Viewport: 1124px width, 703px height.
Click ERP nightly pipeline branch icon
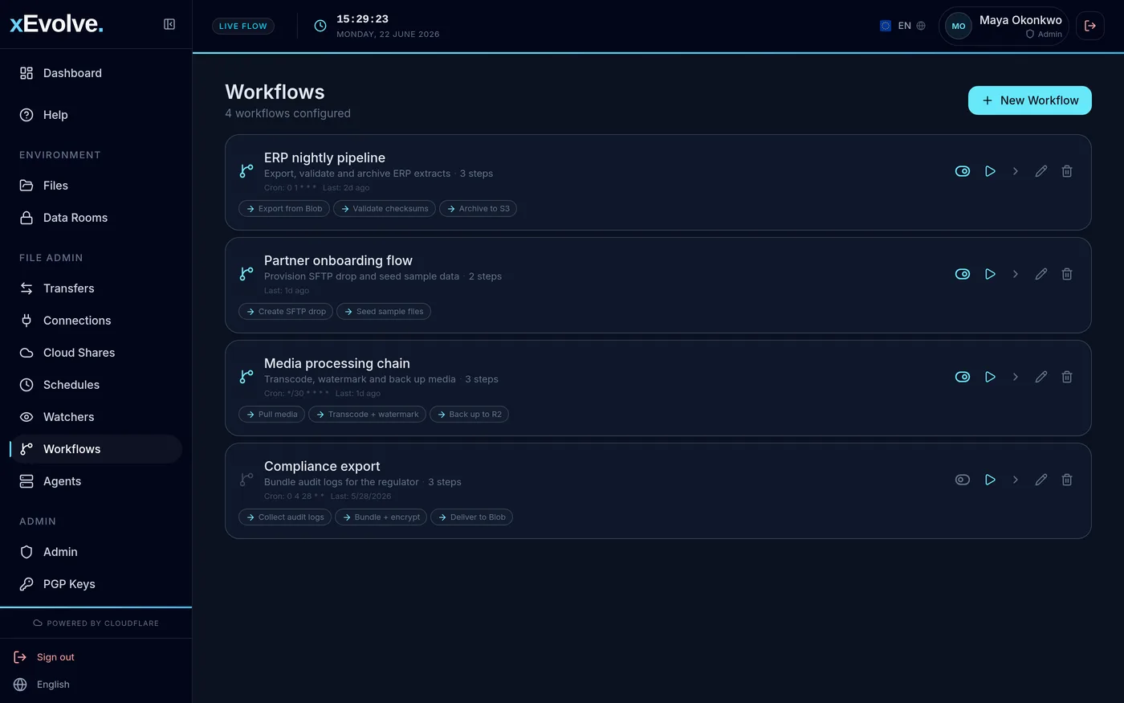[x=246, y=171]
